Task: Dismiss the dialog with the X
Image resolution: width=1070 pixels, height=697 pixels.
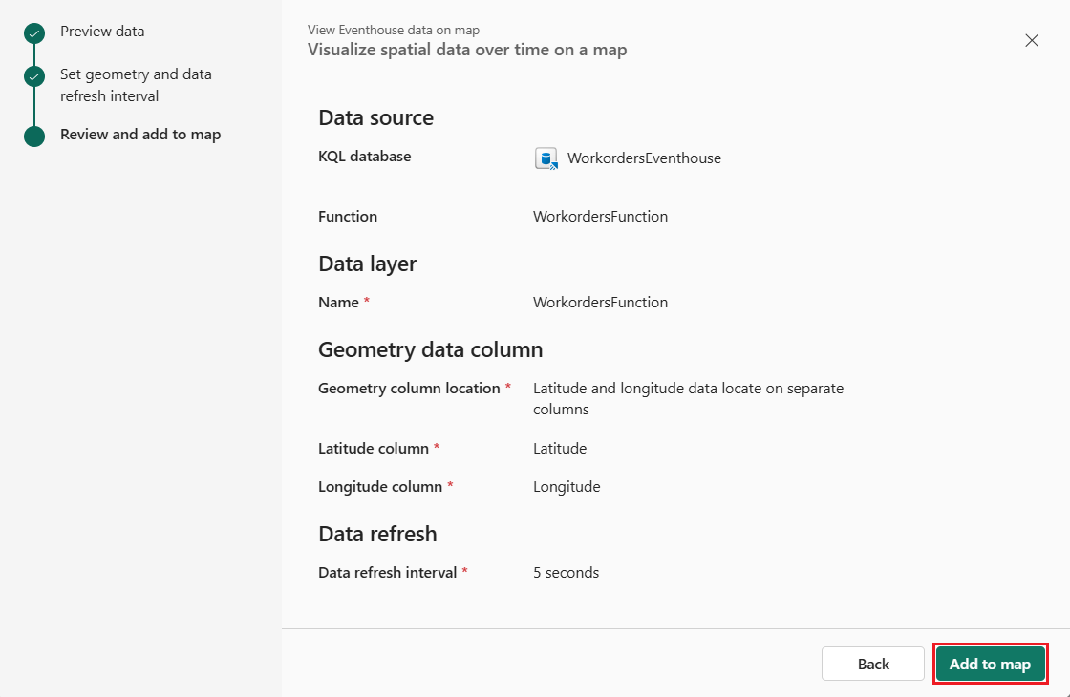Action: pos(1031,40)
